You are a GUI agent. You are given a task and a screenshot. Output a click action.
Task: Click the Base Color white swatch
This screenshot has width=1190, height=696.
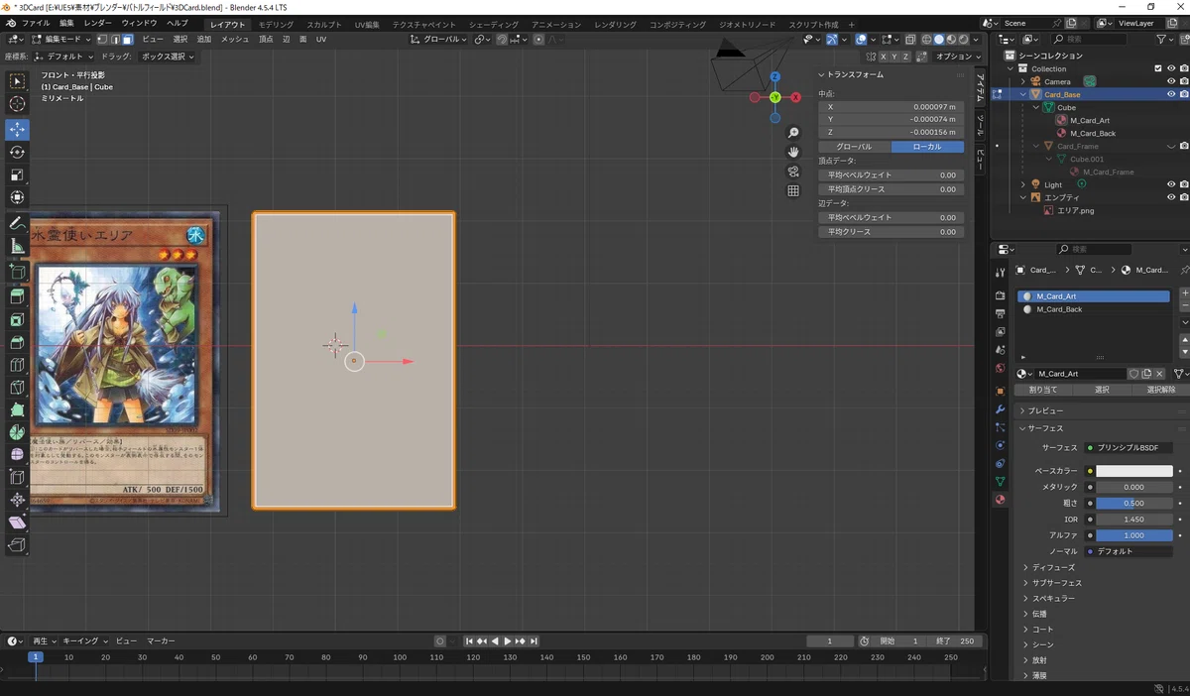coord(1133,471)
